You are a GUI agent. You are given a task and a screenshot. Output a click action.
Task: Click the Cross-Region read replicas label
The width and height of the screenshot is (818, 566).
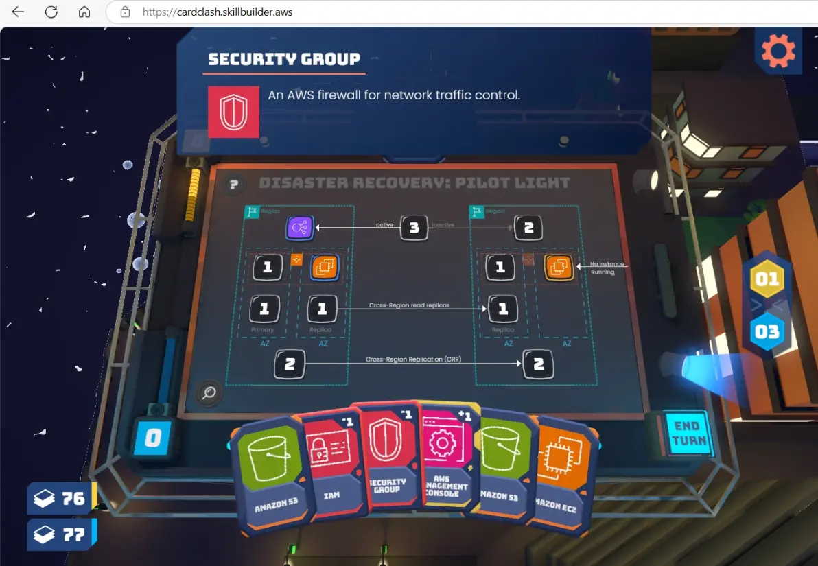click(x=409, y=305)
